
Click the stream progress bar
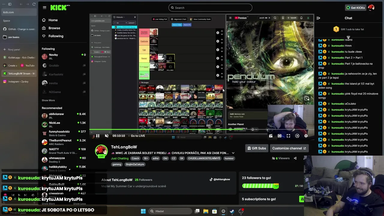point(202,130)
